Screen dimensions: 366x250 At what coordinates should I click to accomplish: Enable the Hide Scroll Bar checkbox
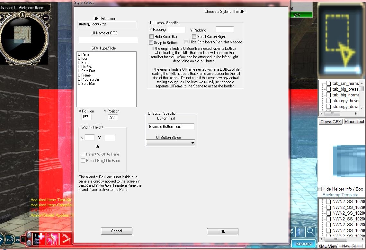[x=152, y=37]
